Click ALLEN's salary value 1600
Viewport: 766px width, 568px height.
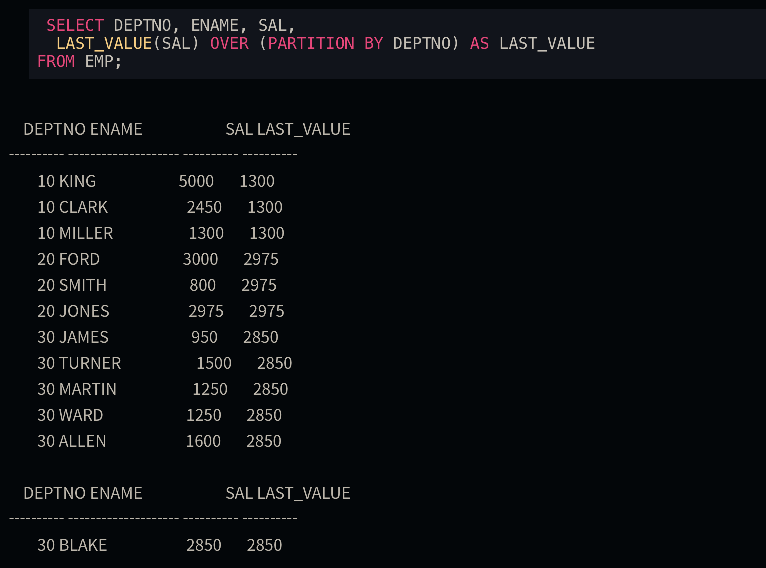point(203,441)
